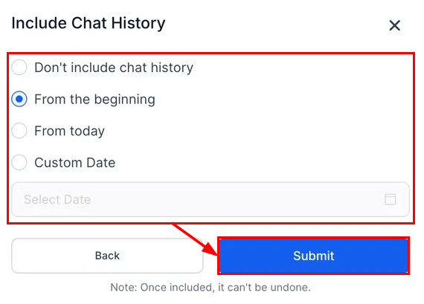Click the red arrow pointing to Submit

coord(195,239)
